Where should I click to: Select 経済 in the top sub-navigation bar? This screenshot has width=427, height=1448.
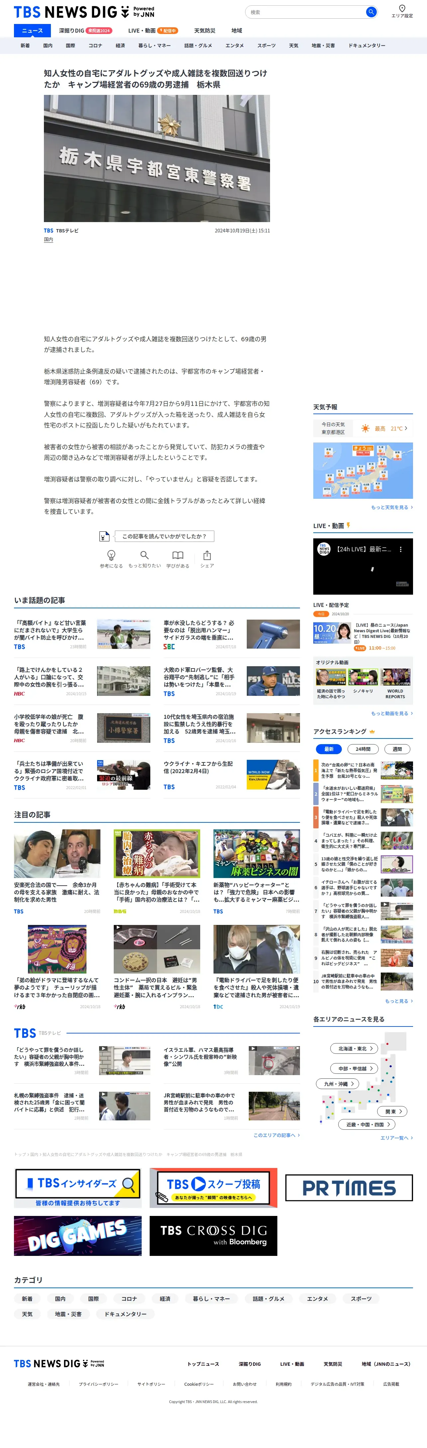[120, 46]
